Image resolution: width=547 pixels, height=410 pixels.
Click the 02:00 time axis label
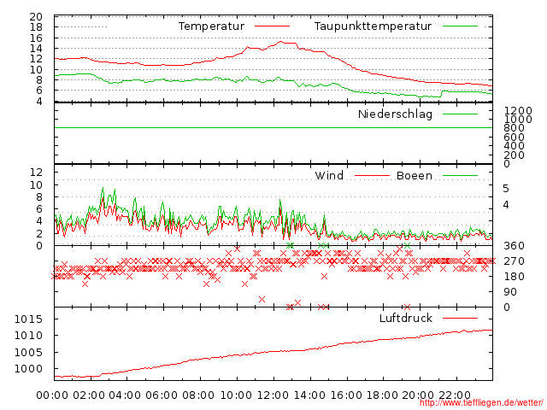click(x=89, y=395)
